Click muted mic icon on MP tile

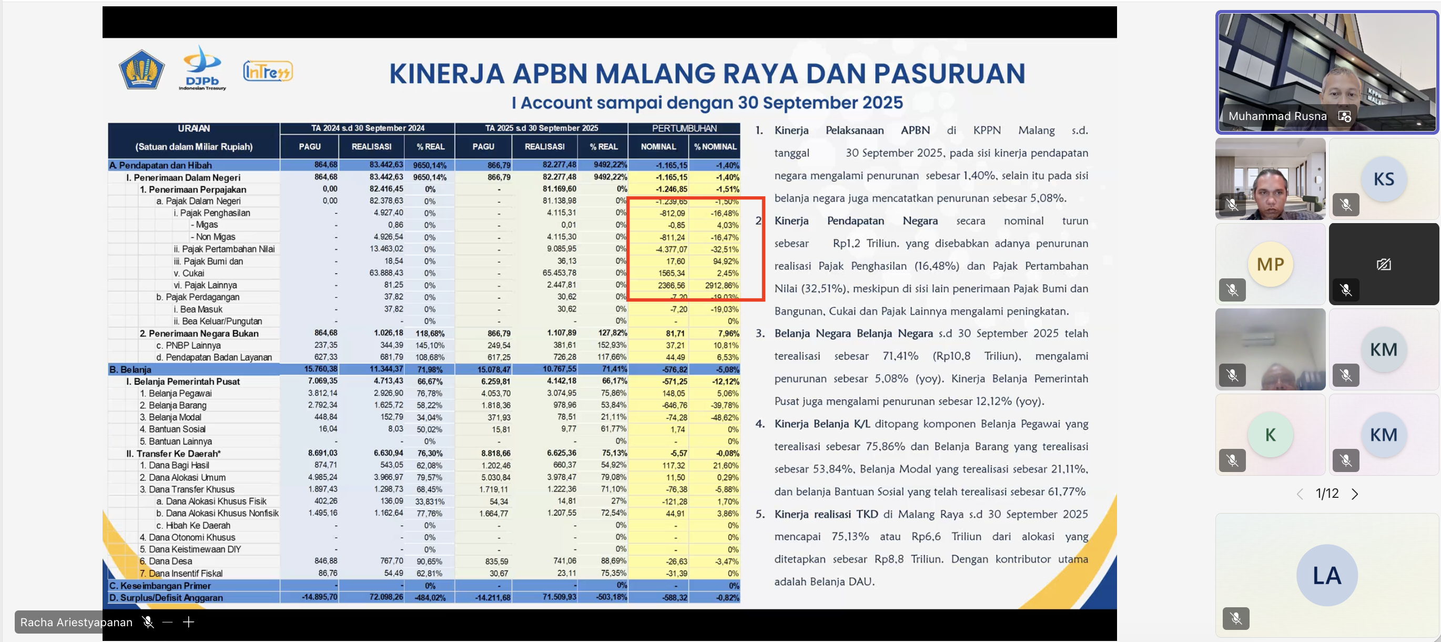pos(1232,290)
